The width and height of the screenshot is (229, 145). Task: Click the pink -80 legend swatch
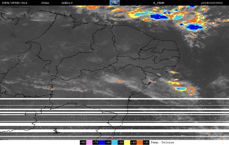(x=89, y=142)
